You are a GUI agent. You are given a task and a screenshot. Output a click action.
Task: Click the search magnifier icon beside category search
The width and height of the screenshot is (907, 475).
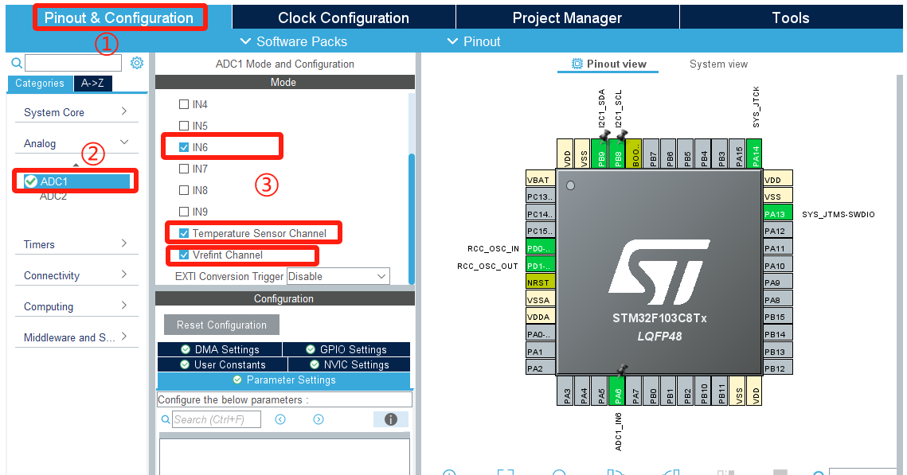17,63
